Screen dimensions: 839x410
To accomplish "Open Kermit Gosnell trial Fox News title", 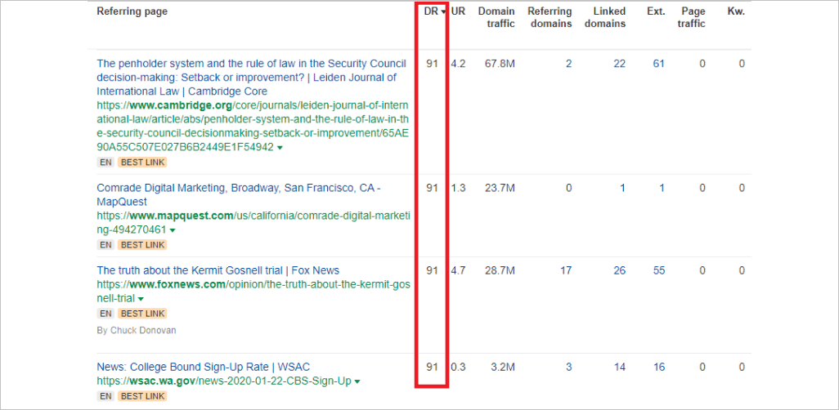I will pos(218,270).
